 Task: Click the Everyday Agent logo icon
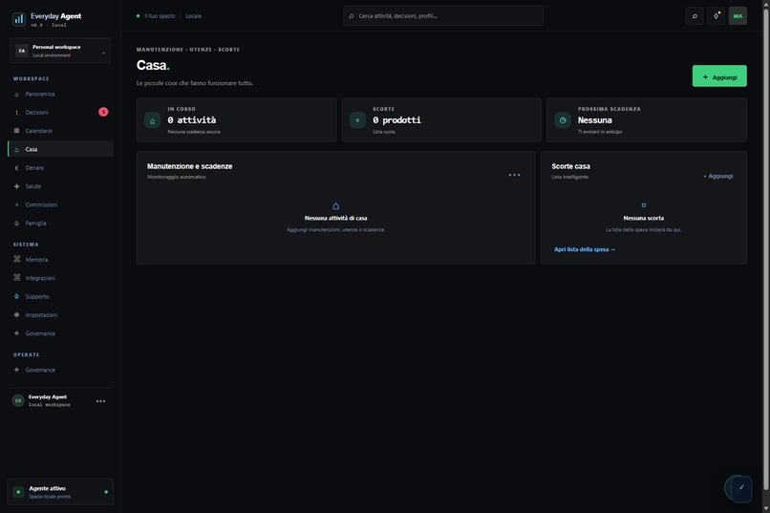click(19, 19)
